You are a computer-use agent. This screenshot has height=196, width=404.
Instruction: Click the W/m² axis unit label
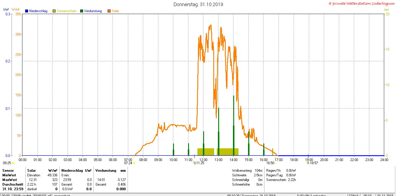[x=16, y=10]
